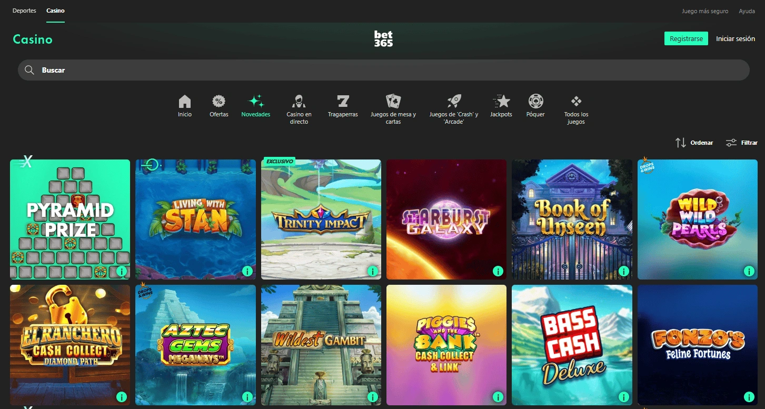The height and width of the screenshot is (409, 765).
Task: Show info for Wildest Gambit game
Action: click(373, 397)
